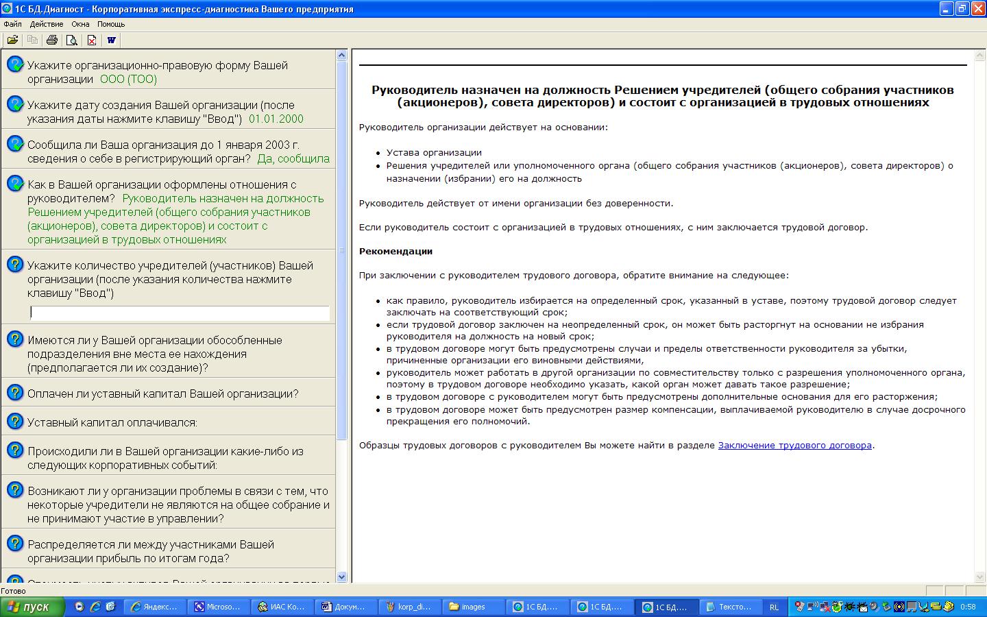The image size is (987, 617).
Task: Click question icon beside 'Укажите количество учредителей'
Action: [x=15, y=265]
